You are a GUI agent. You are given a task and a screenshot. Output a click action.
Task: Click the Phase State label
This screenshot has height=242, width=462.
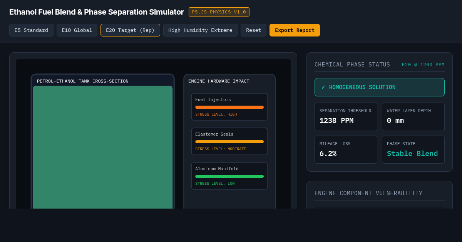tap(401, 144)
